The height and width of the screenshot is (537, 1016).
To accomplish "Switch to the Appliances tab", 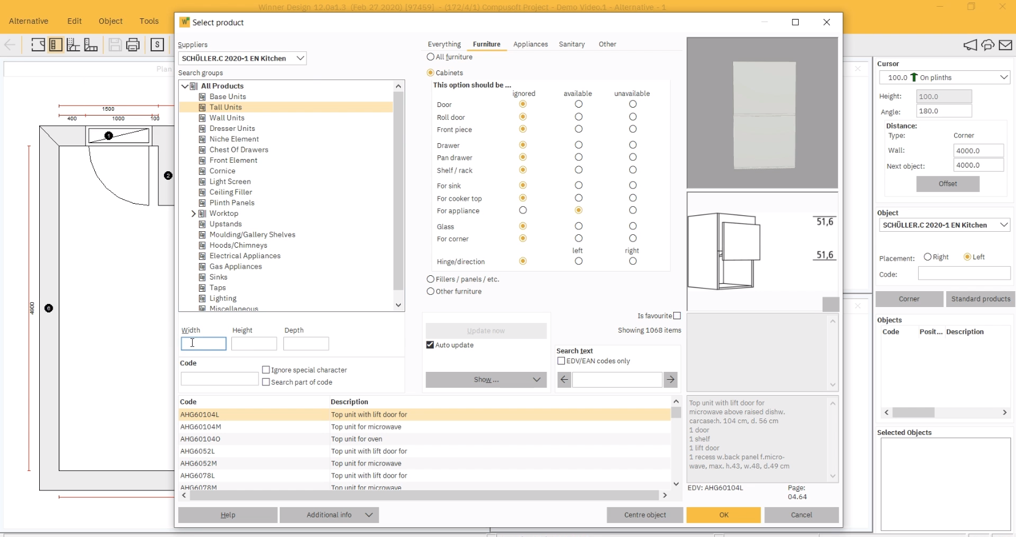I will point(531,44).
